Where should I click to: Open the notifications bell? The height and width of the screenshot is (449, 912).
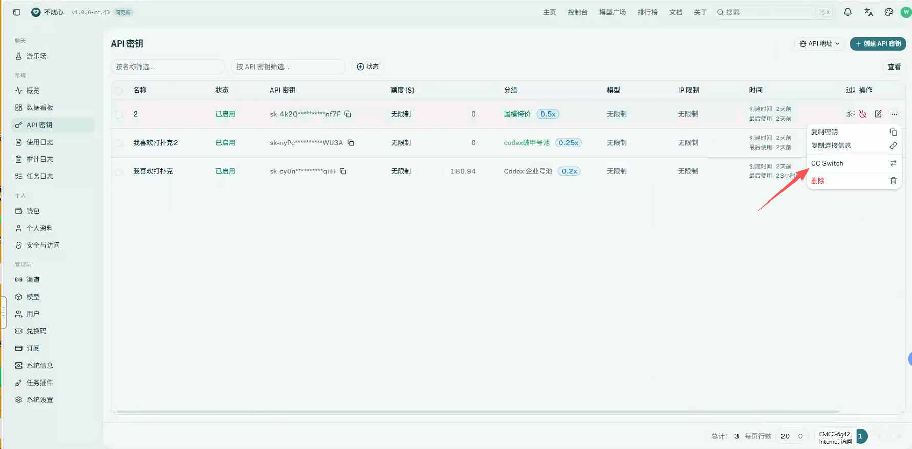[848, 12]
